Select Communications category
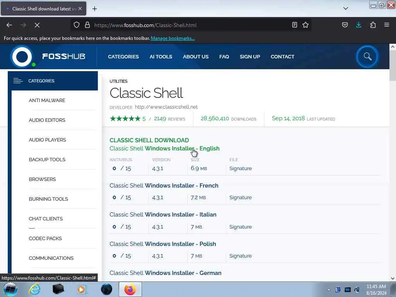 51,258
